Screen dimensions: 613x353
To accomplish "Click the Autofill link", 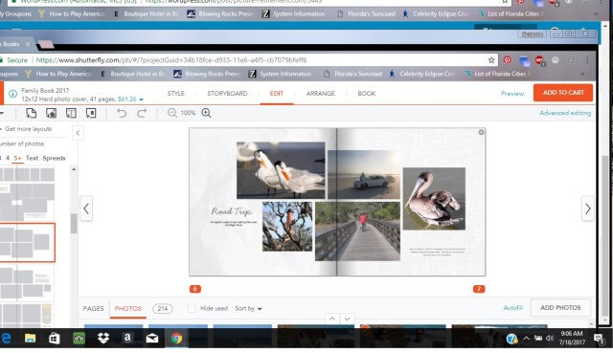I will pos(513,308).
